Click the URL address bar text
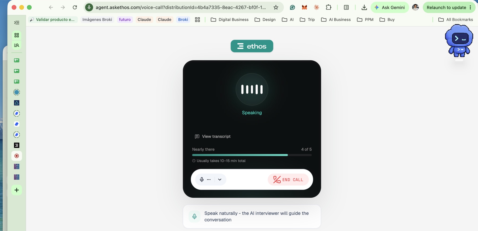478x231 pixels. coord(181,7)
